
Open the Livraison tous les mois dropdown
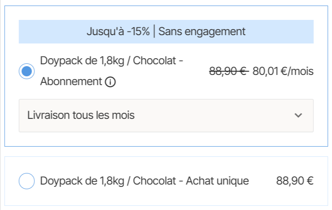(x=166, y=115)
